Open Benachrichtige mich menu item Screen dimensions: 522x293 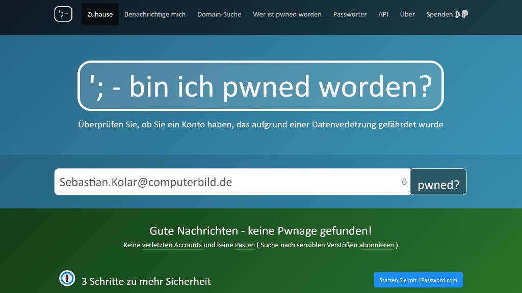pyautogui.click(x=155, y=14)
